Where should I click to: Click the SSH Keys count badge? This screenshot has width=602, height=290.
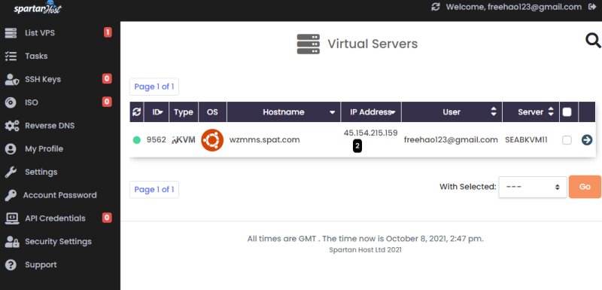[107, 79]
